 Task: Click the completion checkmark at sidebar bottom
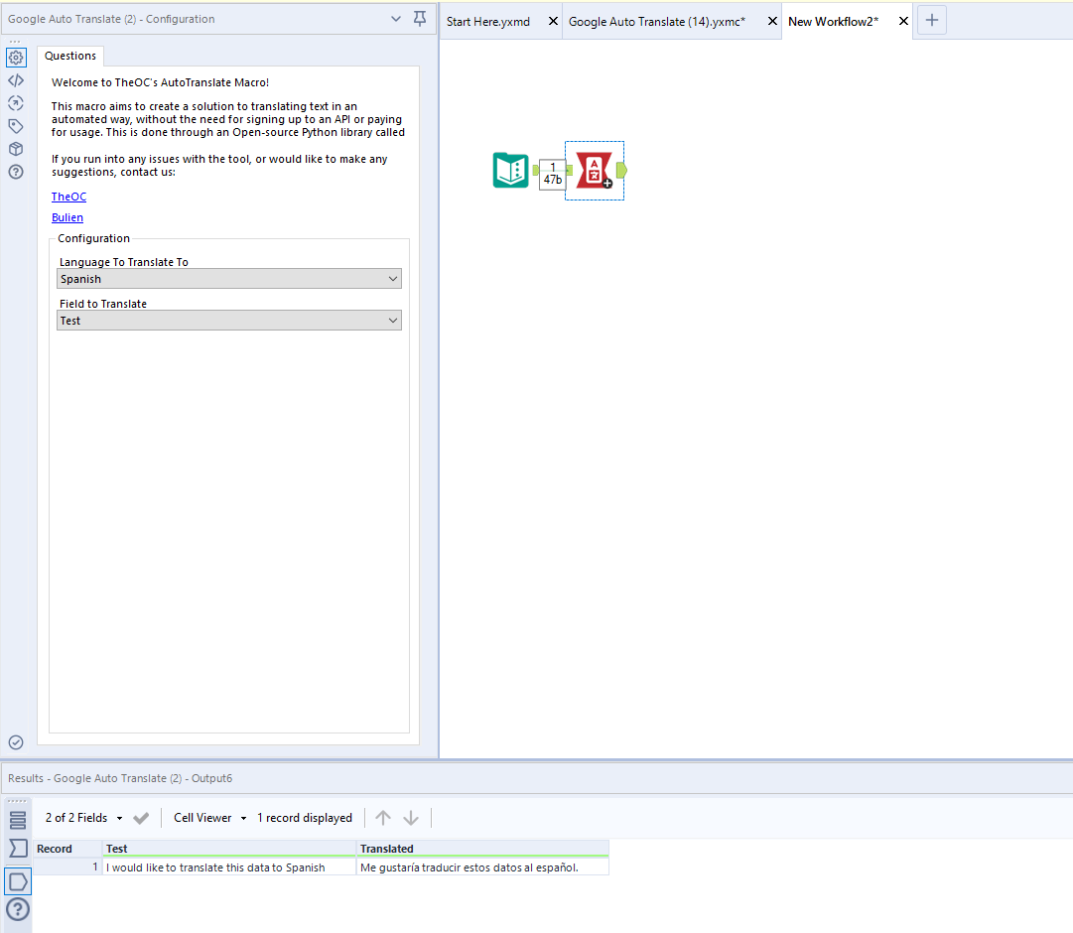pos(15,742)
